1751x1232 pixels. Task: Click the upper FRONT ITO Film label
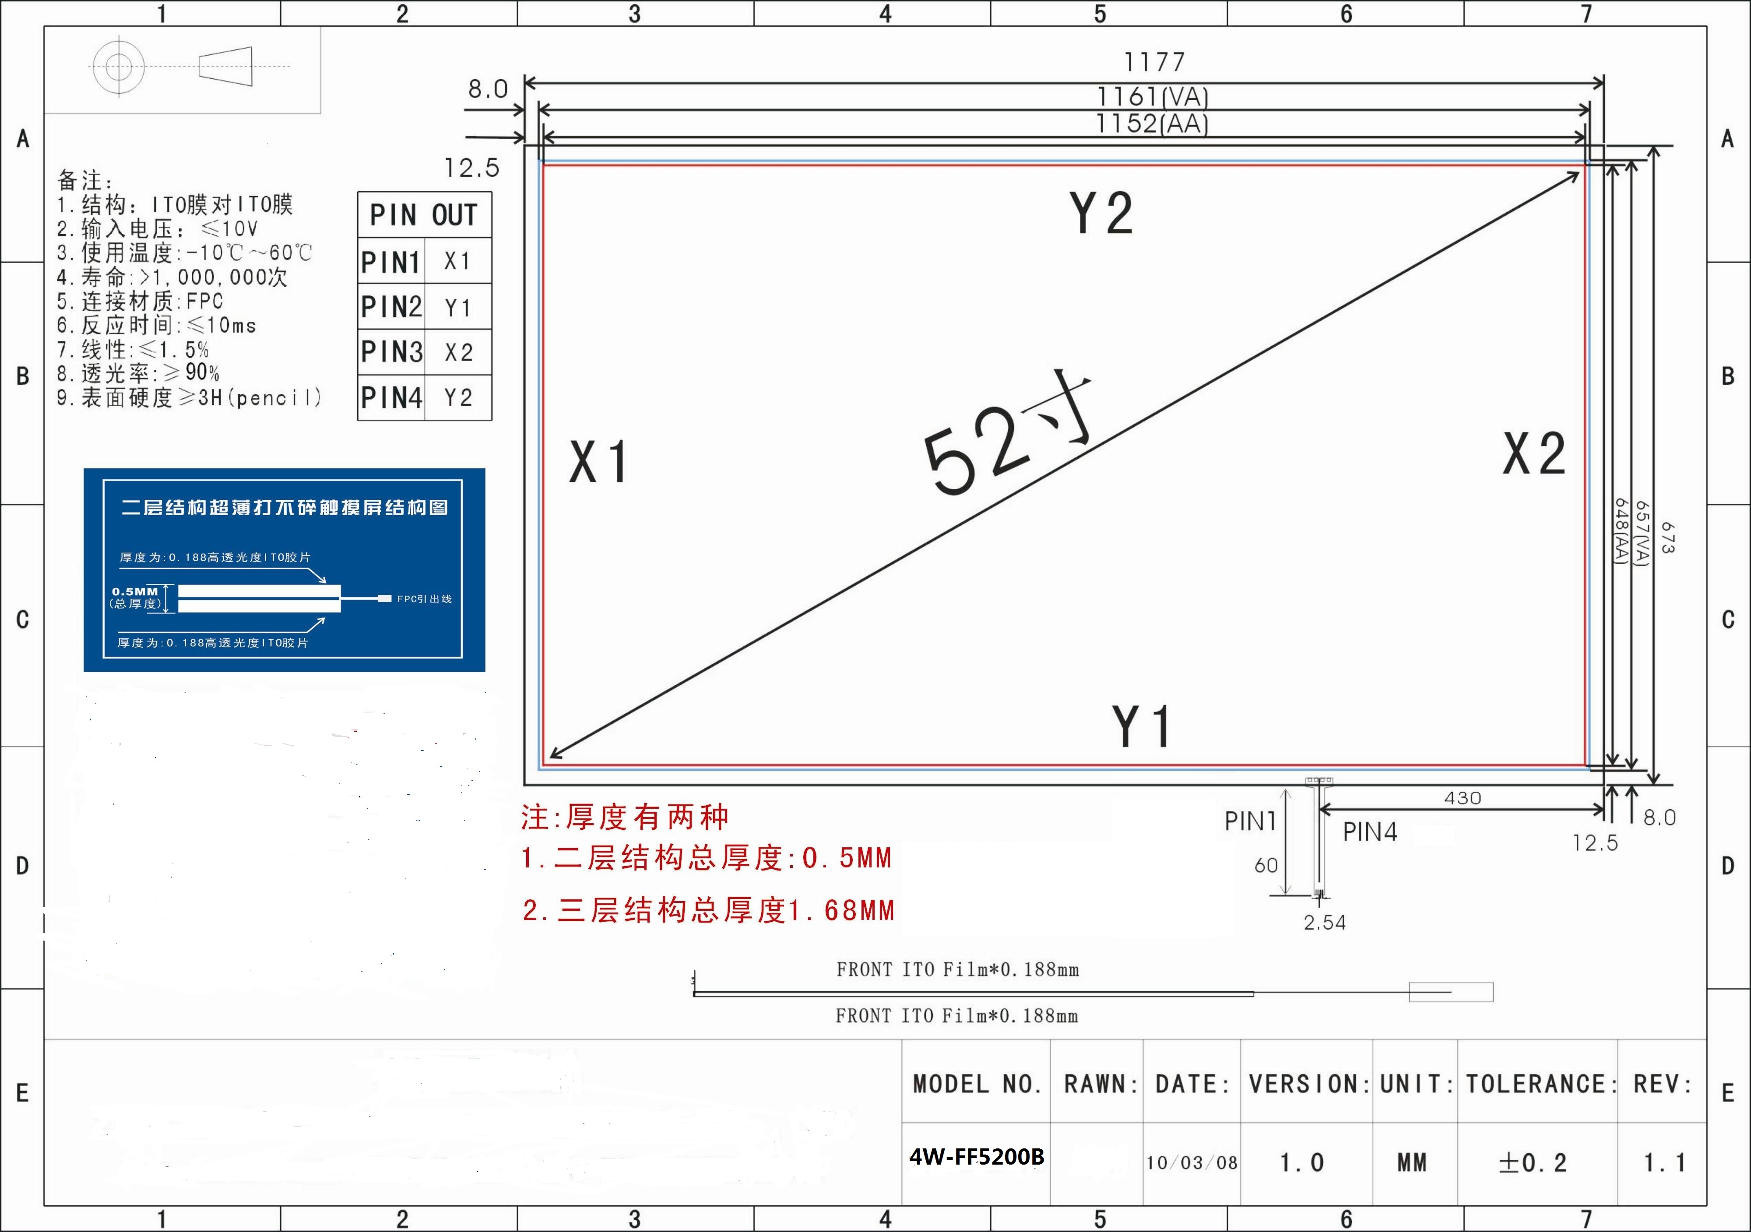pyautogui.click(x=957, y=970)
